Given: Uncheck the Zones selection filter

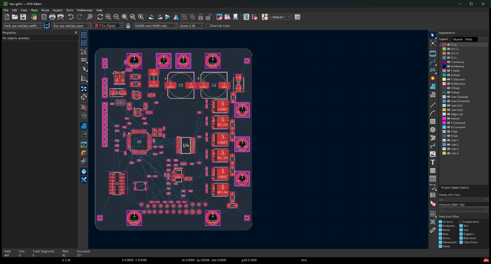Looking at the screenshot, I should click(x=440, y=238).
